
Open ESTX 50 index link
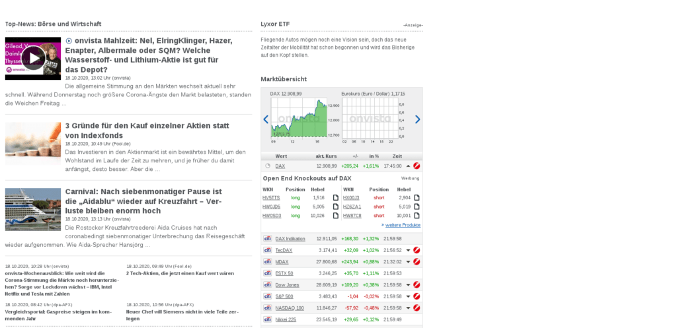click(x=284, y=273)
